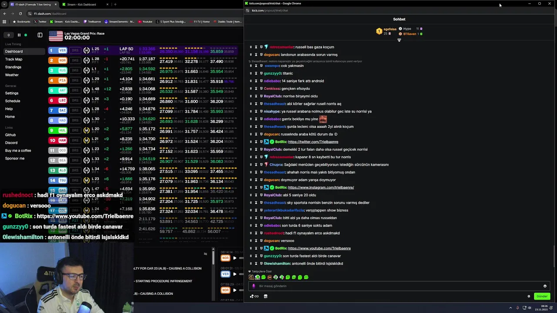Click medium tyre icon on HUL row

coord(87,130)
